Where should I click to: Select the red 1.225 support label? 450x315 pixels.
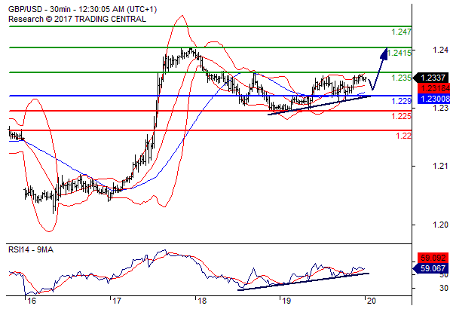[x=401, y=116]
